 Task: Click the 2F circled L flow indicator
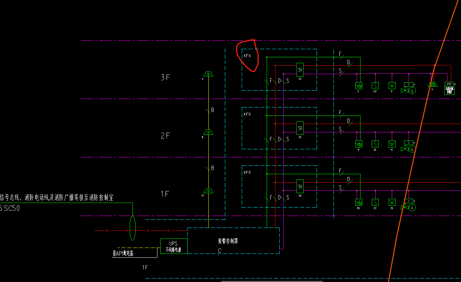(413, 149)
